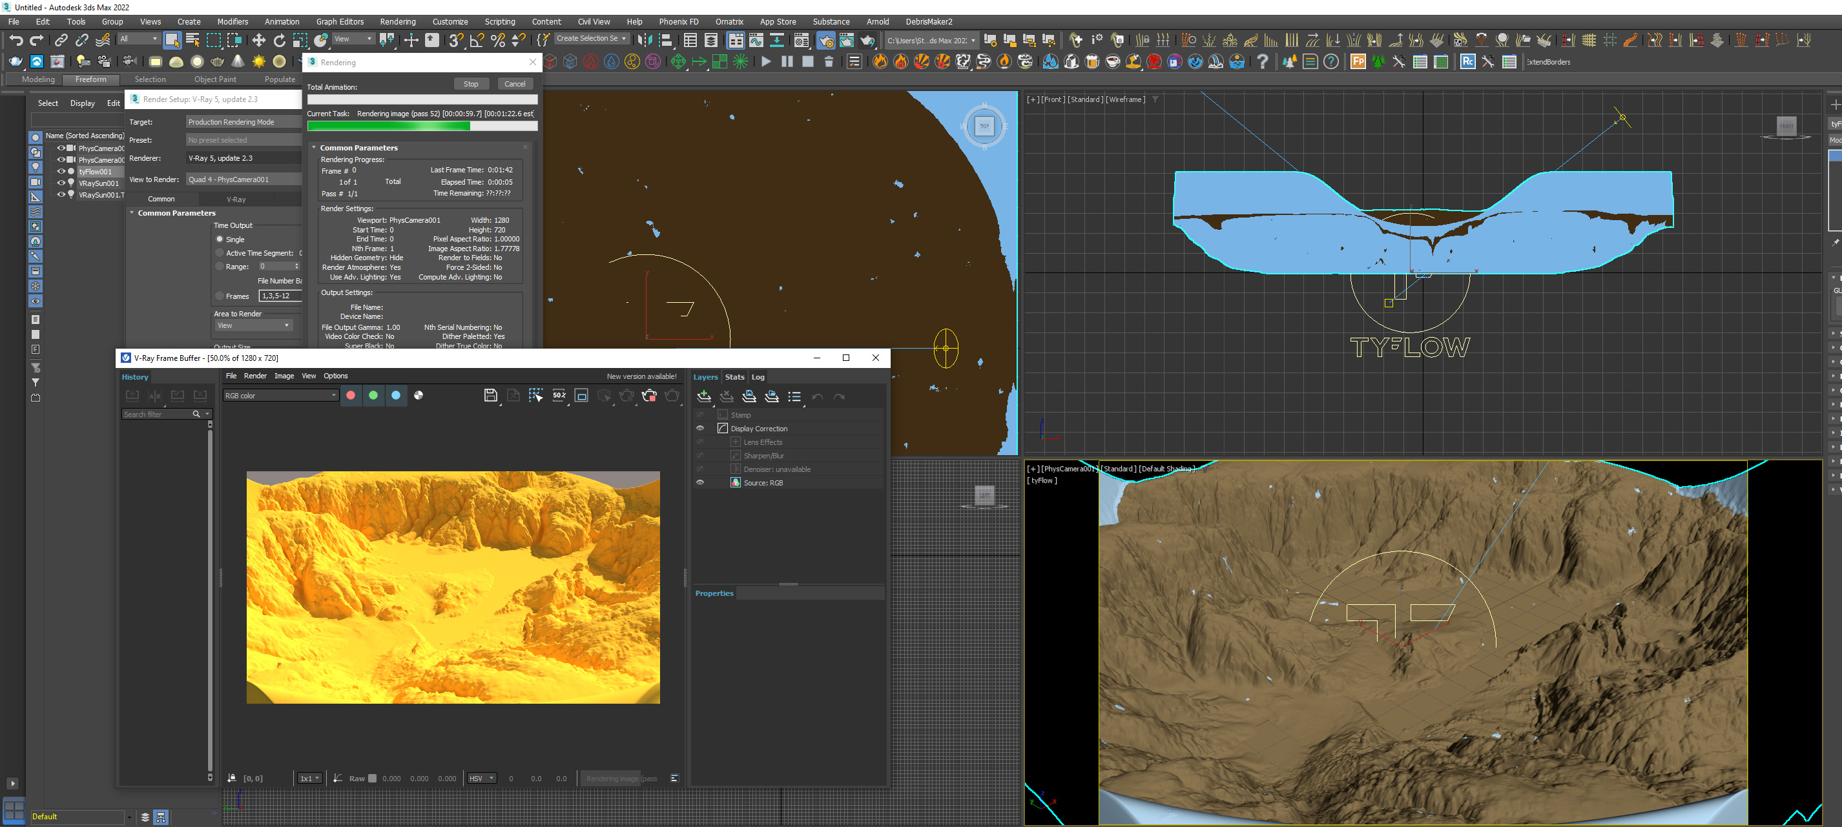Switch to the Stats tab

pos(734,376)
